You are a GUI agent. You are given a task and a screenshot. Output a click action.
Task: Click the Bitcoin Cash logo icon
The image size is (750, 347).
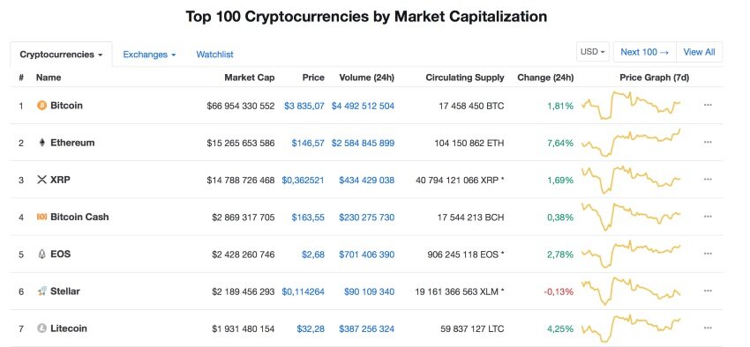42,217
